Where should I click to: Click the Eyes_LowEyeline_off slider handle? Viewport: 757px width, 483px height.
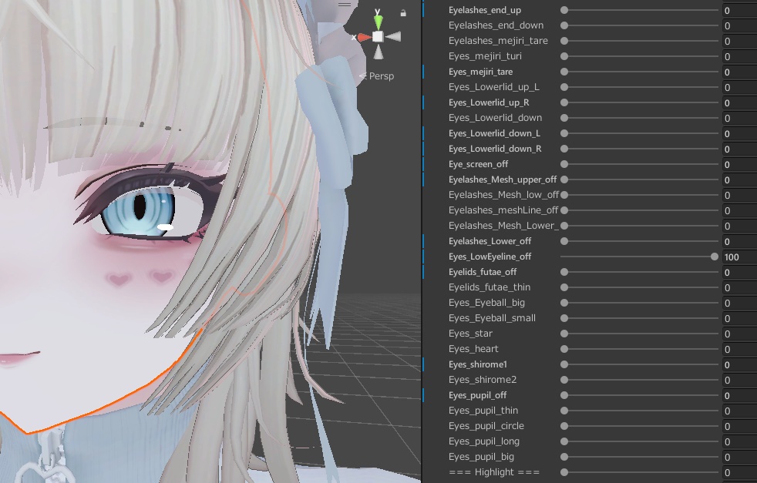pos(715,257)
